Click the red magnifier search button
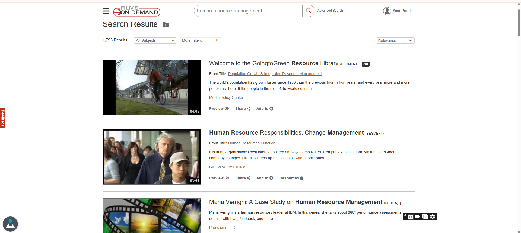 (x=308, y=11)
